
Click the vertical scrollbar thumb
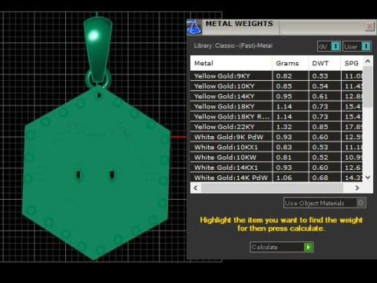click(368, 86)
